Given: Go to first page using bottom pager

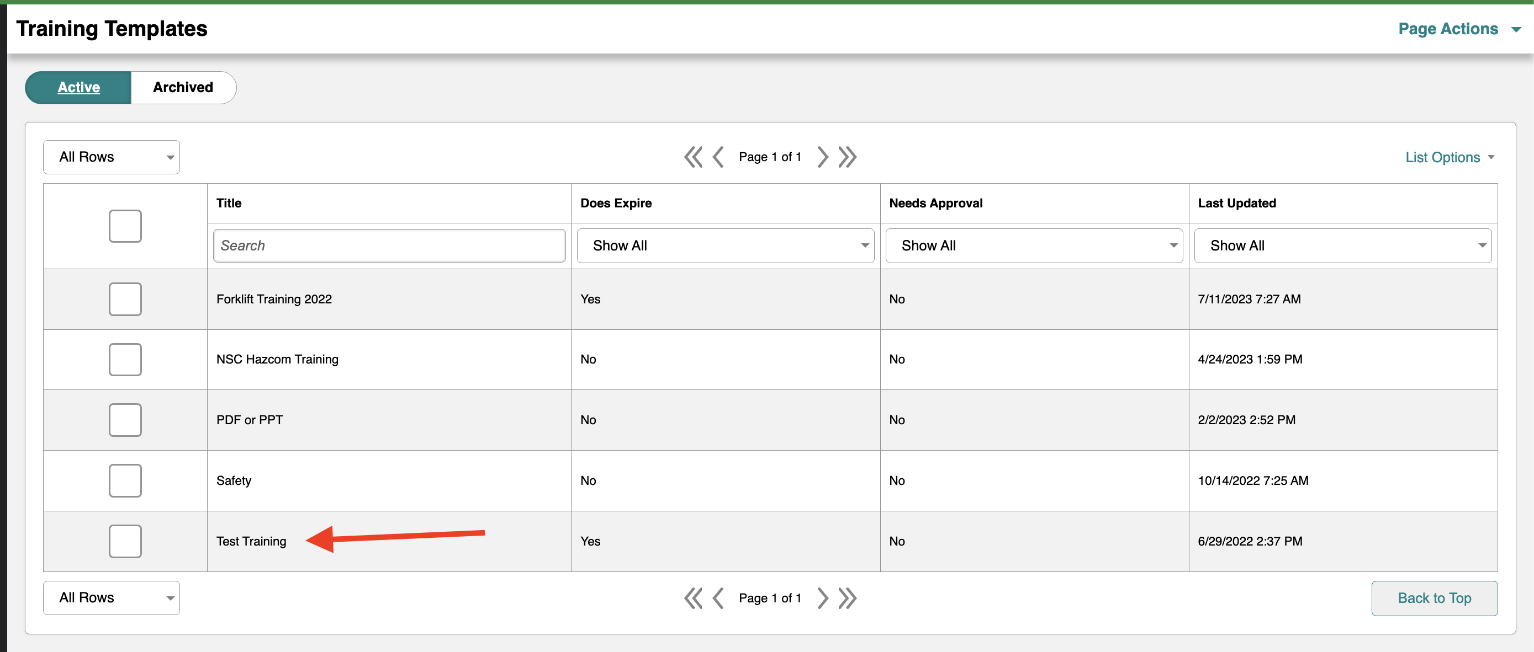Looking at the screenshot, I should [x=693, y=598].
